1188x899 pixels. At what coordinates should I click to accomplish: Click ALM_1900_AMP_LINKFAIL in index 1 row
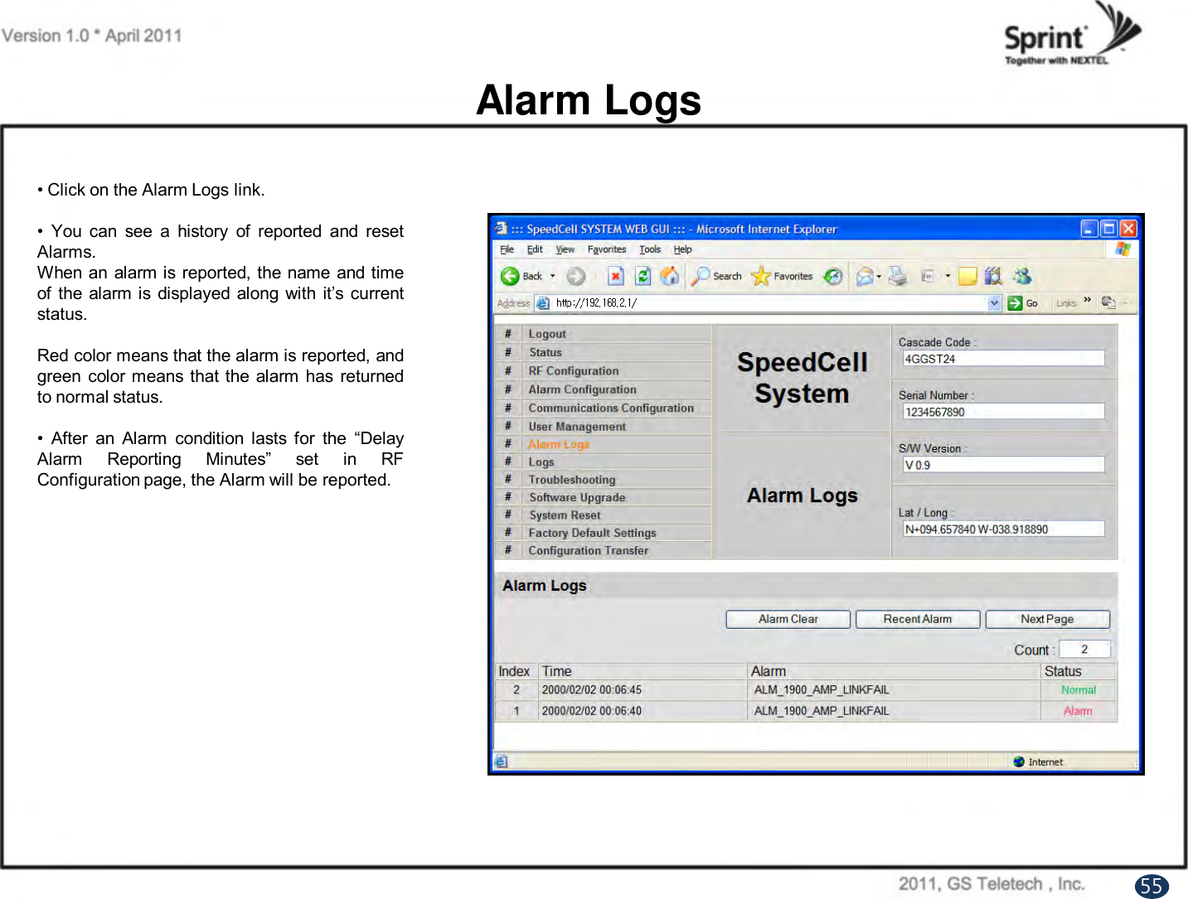pyautogui.click(x=822, y=711)
